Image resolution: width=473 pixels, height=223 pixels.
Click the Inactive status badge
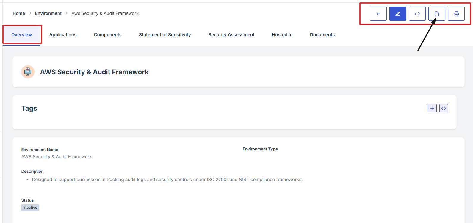(30, 208)
